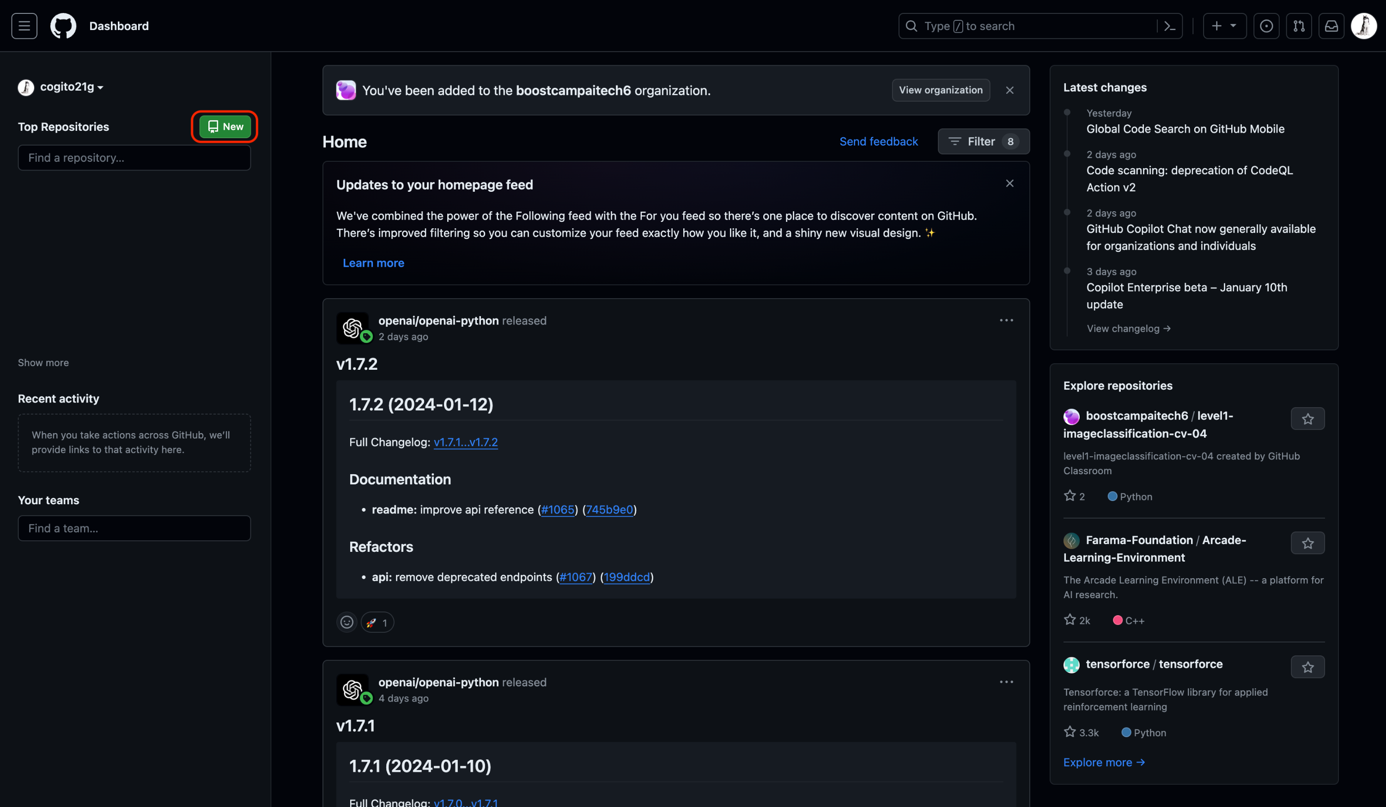Image resolution: width=1386 pixels, height=807 pixels.
Task: Toggle the rocket reaction on v1.7.2
Action: coord(377,622)
